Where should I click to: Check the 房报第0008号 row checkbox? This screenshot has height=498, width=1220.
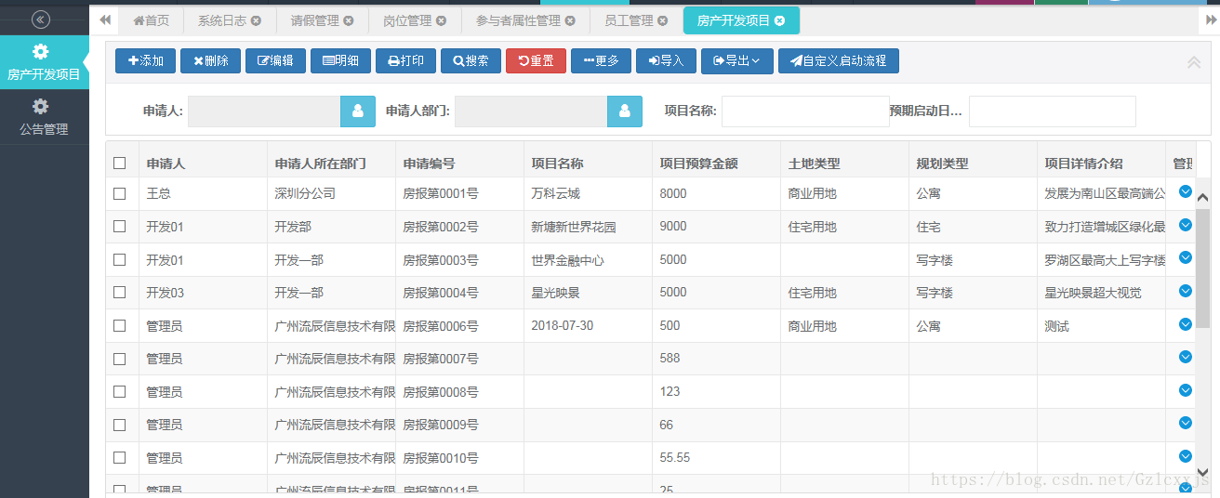[x=119, y=391]
